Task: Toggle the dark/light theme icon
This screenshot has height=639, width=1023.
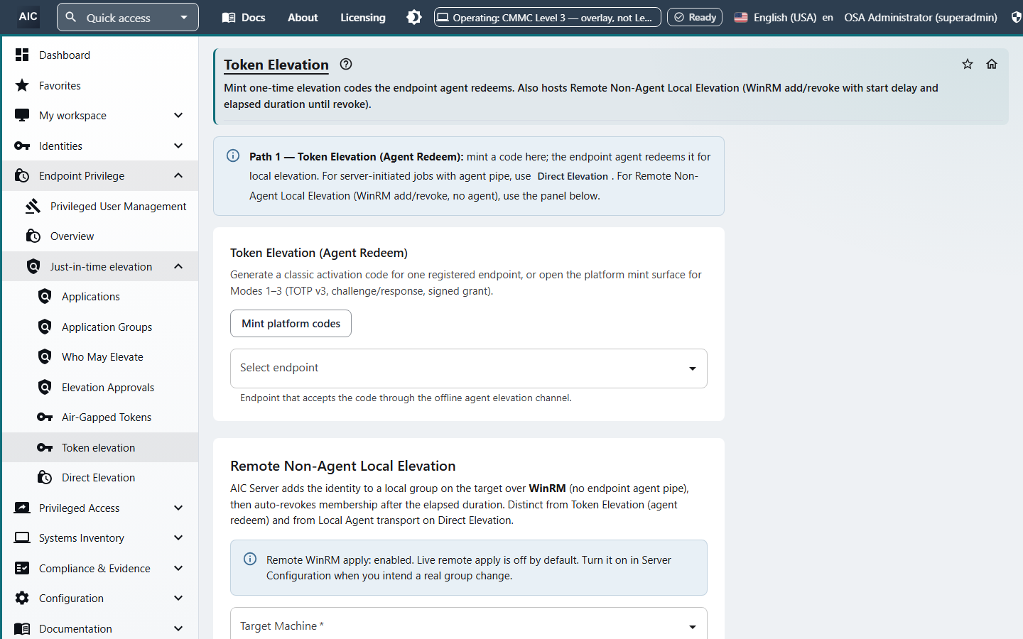Action: tap(414, 17)
